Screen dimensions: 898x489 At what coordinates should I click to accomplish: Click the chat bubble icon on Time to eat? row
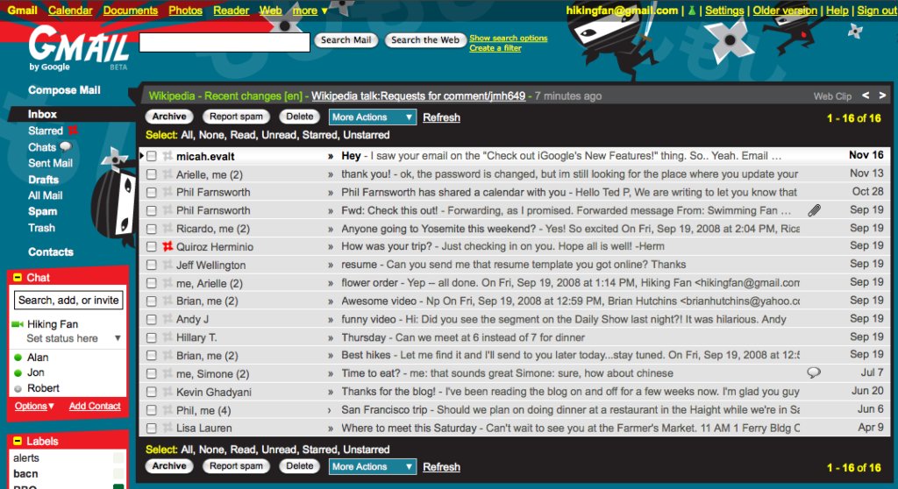[x=814, y=372]
